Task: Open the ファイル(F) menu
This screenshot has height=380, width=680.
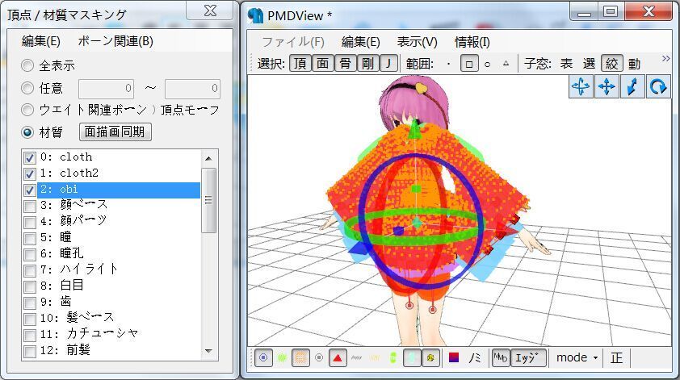Action: pyautogui.click(x=292, y=42)
